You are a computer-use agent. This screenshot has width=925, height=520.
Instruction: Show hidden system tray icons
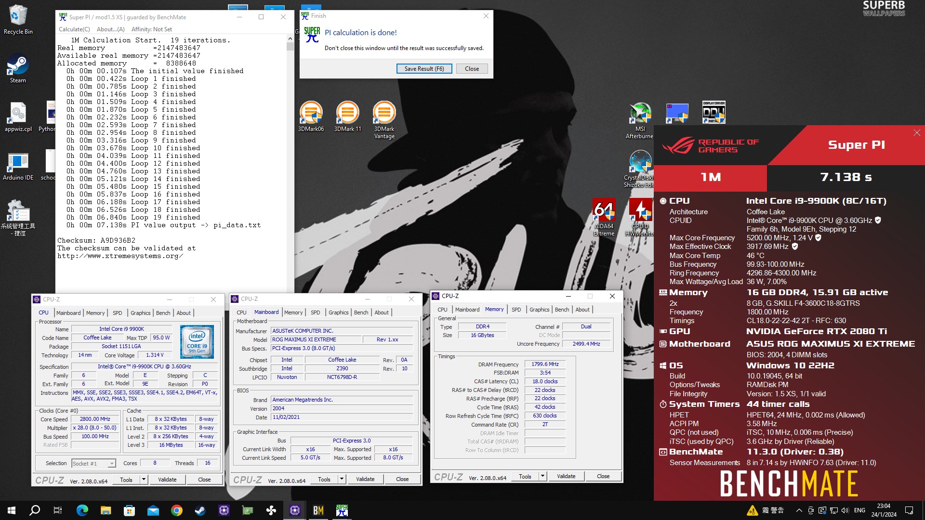[x=799, y=510]
